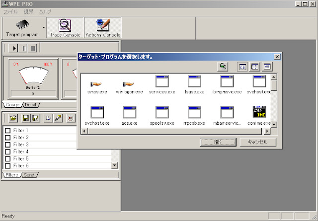Open the ファイル menu
This screenshot has width=318, height=221.
[10, 12]
